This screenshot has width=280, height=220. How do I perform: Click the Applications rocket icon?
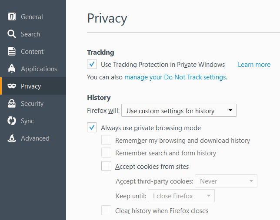coord(12,69)
